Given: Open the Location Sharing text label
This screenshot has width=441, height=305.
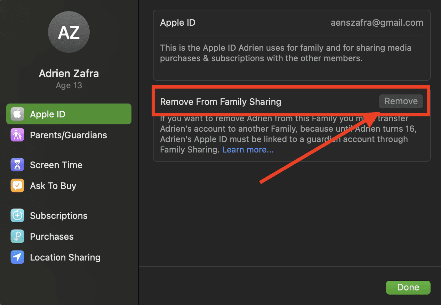Looking at the screenshot, I should coord(65,257).
